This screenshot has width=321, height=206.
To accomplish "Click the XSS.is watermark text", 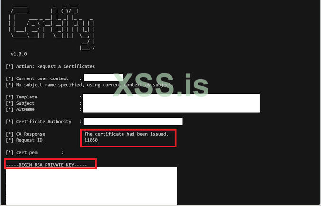I will pyautogui.click(x=161, y=85).
